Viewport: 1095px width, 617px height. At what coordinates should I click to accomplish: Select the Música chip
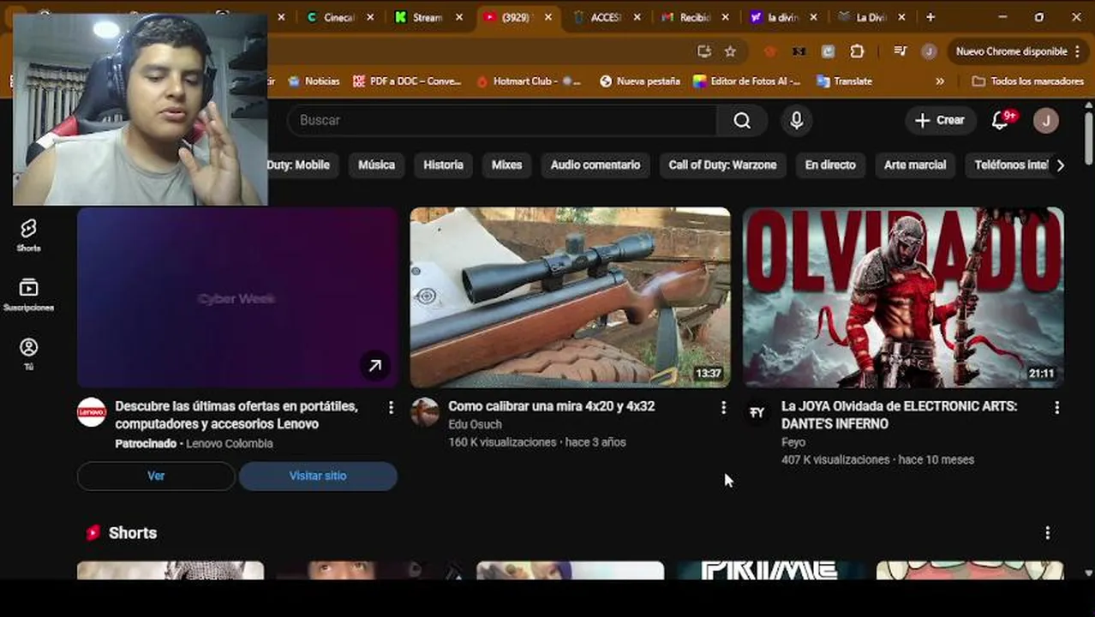(376, 165)
